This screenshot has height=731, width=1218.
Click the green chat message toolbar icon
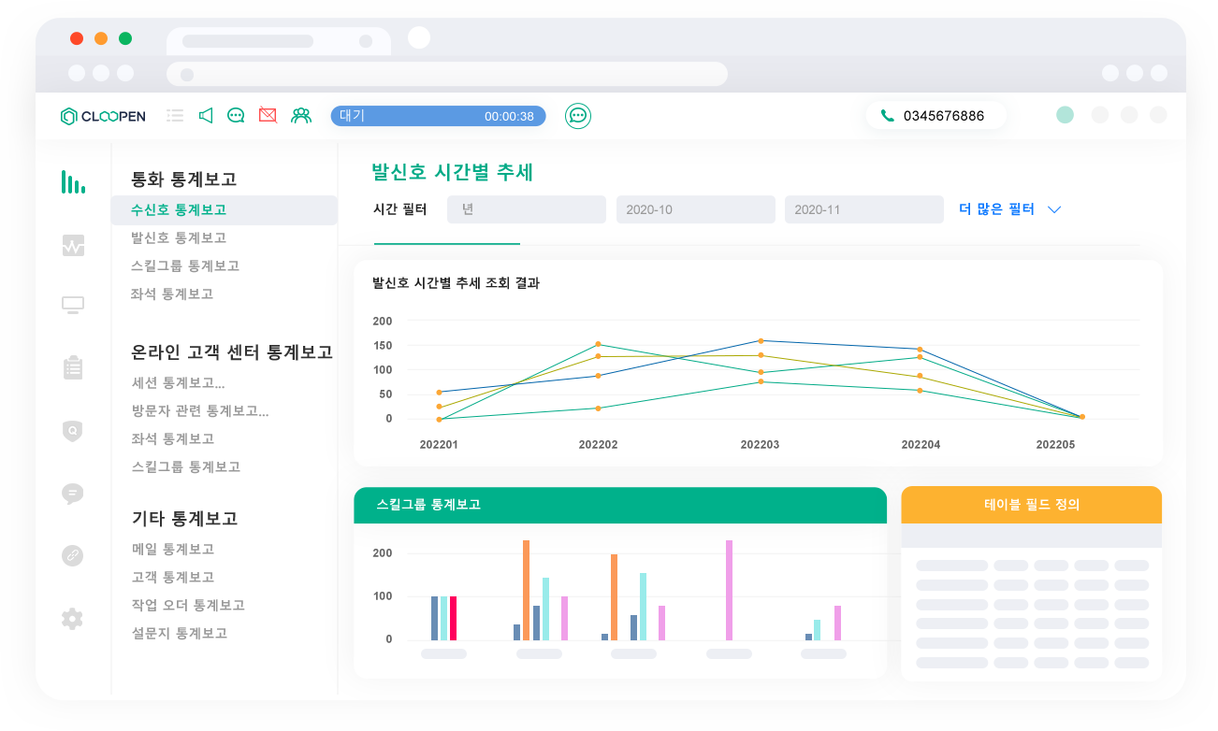pos(237,116)
